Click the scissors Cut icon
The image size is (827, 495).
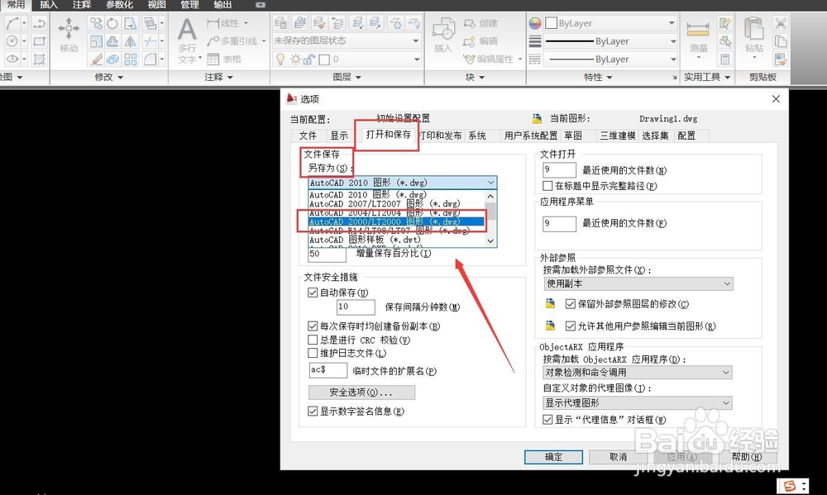(781, 23)
